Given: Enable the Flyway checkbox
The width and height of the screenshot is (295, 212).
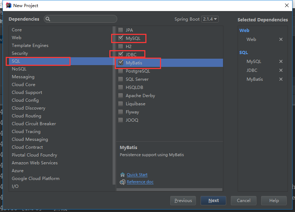Looking at the screenshot, I should pos(120,112).
